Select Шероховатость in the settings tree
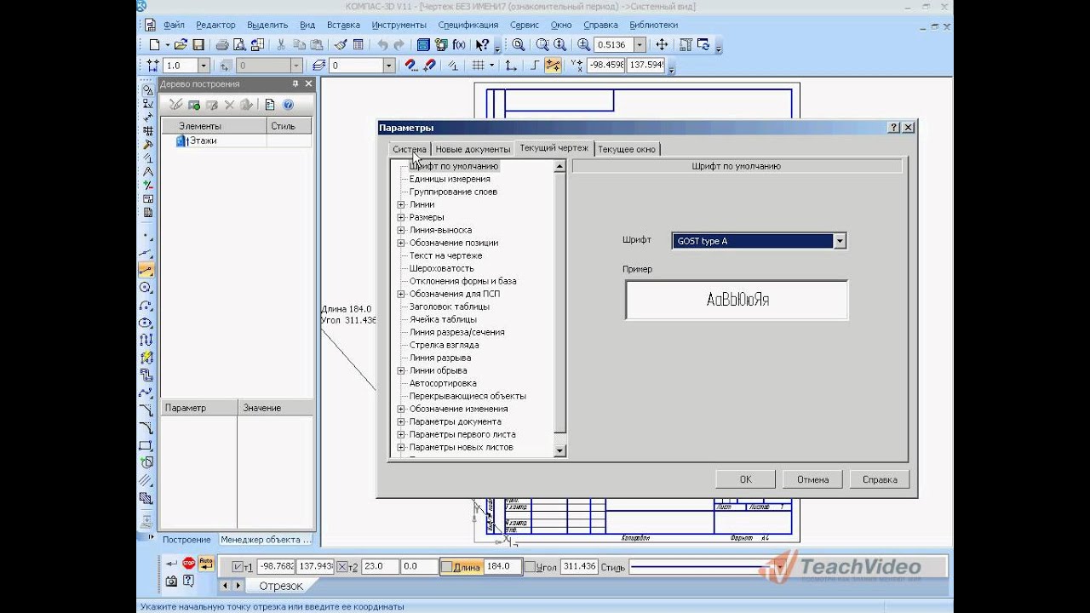The image size is (1090, 613). [441, 268]
